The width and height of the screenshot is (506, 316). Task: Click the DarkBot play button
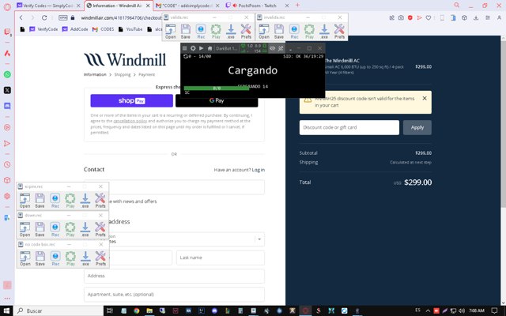tap(201, 48)
